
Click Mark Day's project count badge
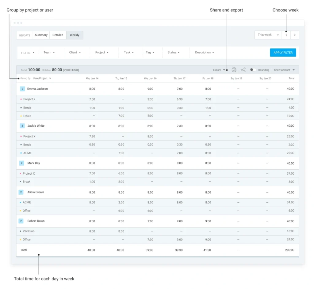[21, 163]
